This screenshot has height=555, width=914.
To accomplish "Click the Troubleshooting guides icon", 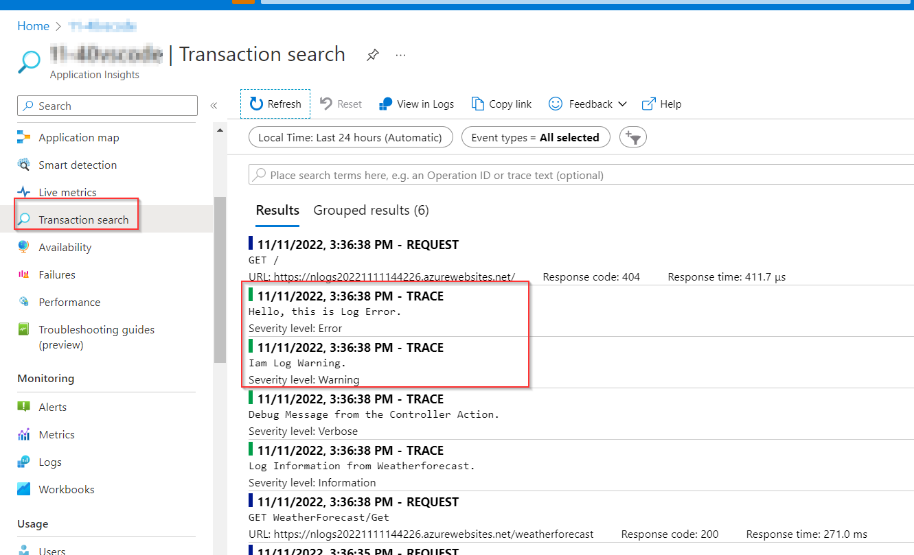I will [x=24, y=329].
